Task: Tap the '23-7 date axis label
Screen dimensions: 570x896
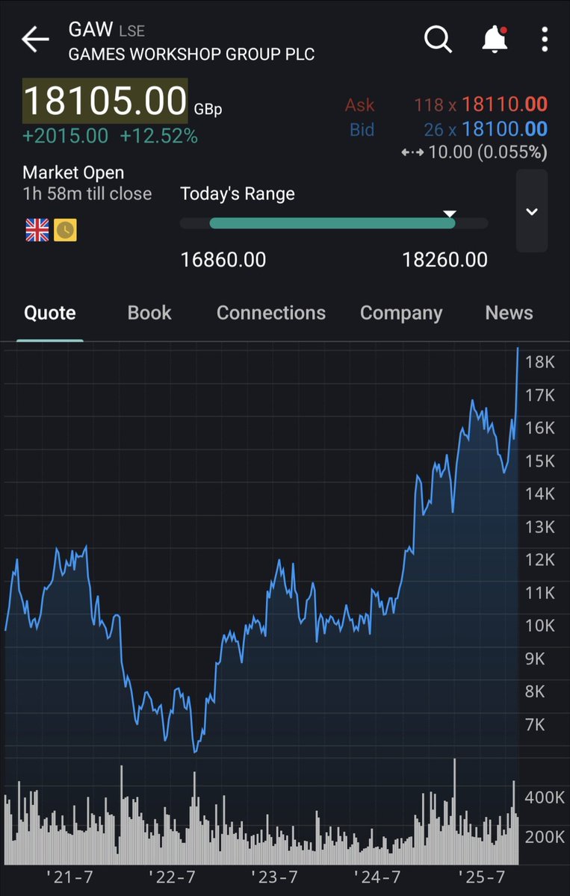Action: coord(274,876)
